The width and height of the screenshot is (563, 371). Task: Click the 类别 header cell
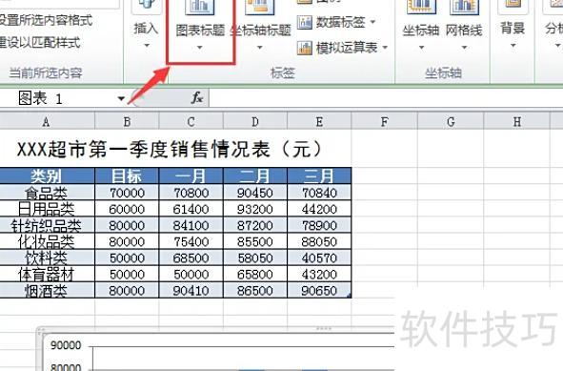47,176
